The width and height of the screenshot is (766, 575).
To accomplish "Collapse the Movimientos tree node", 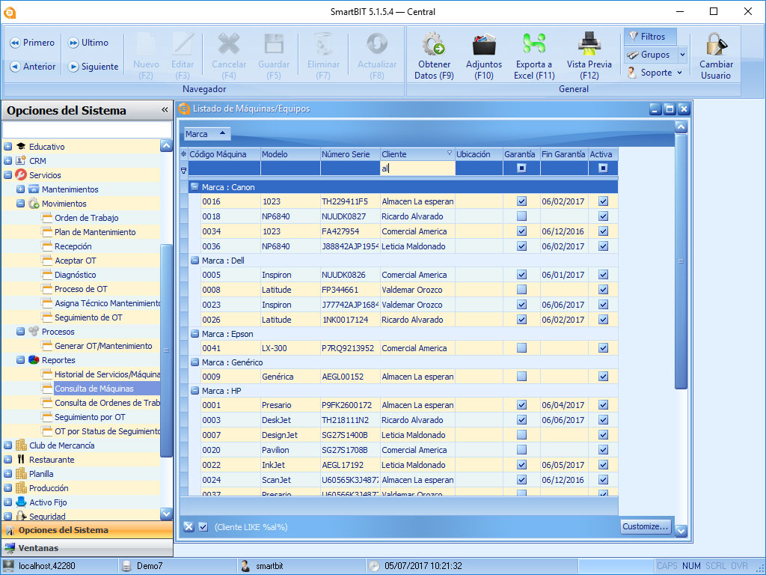I will (x=20, y=204).
